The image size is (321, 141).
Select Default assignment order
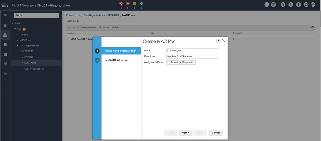(168, 62)
